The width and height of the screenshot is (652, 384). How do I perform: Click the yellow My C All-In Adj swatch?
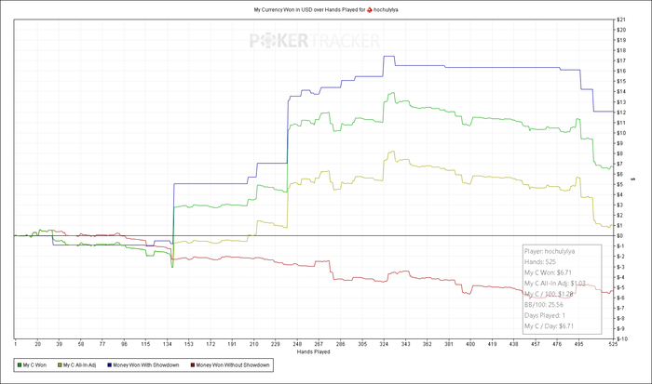[x=60, y=365]
